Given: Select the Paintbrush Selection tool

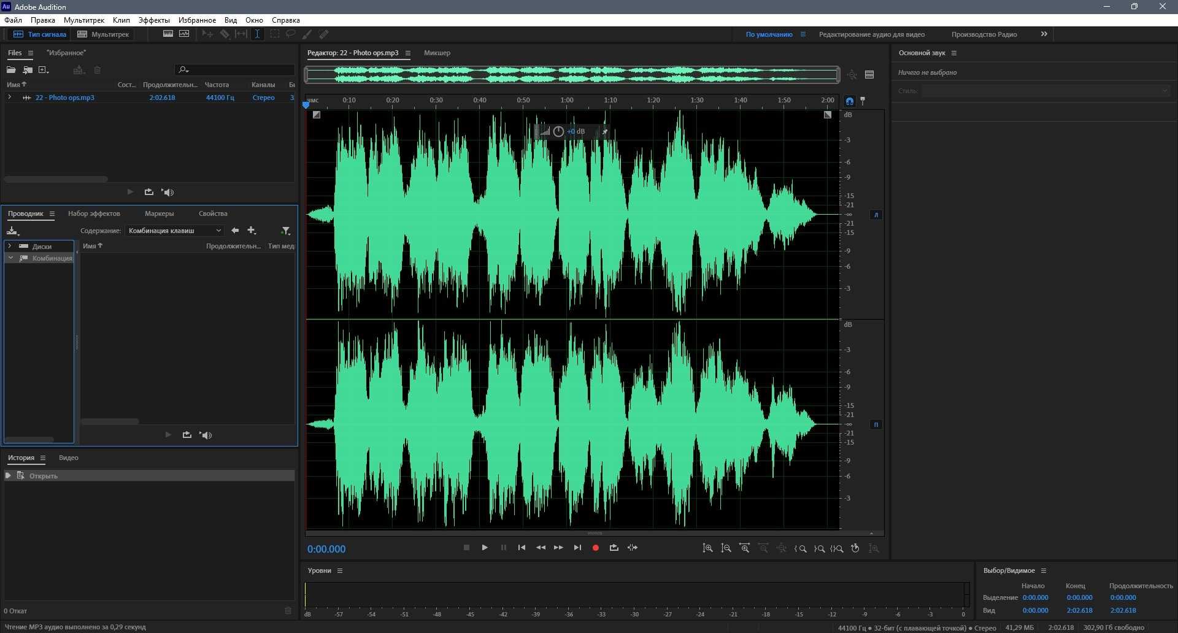Looking at the screenshot, I should coord(307,34).
